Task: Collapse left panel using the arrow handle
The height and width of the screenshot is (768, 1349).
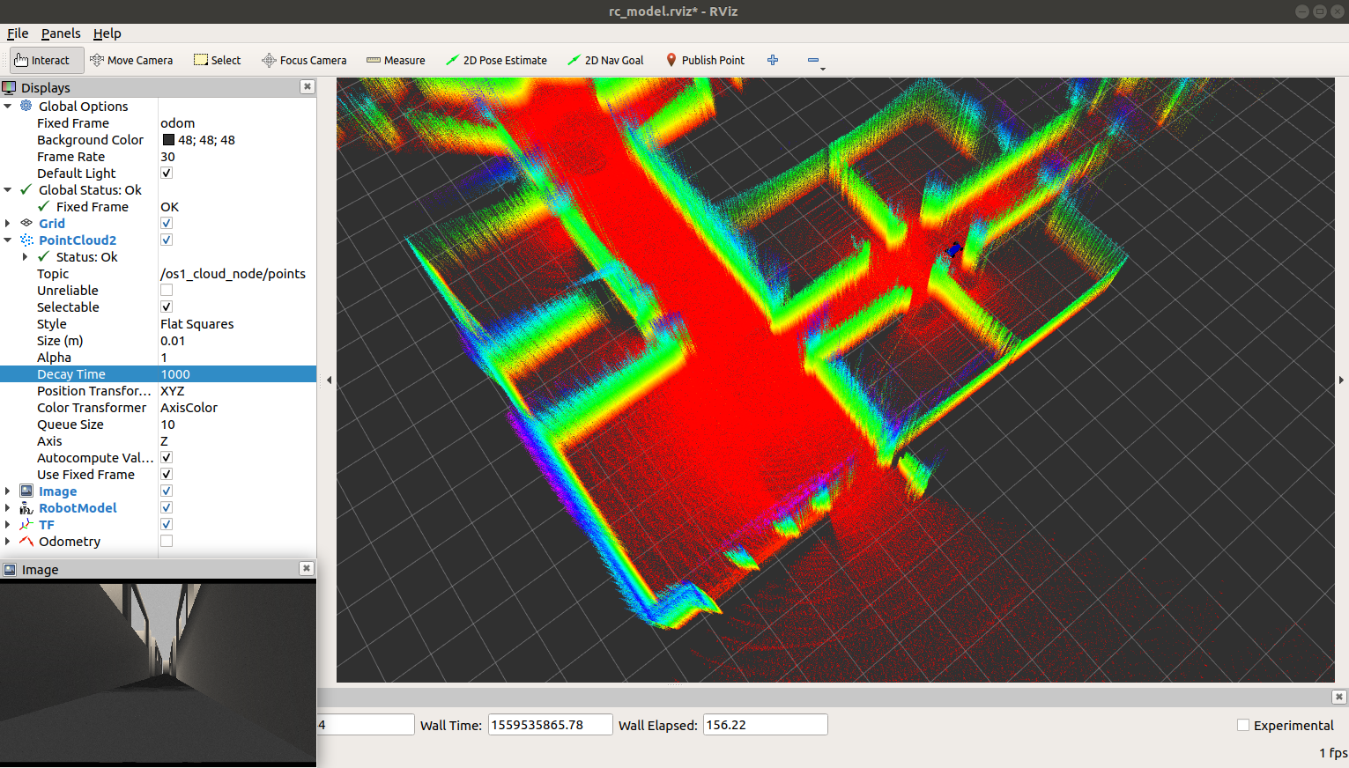Action: (x=329, y=380)
